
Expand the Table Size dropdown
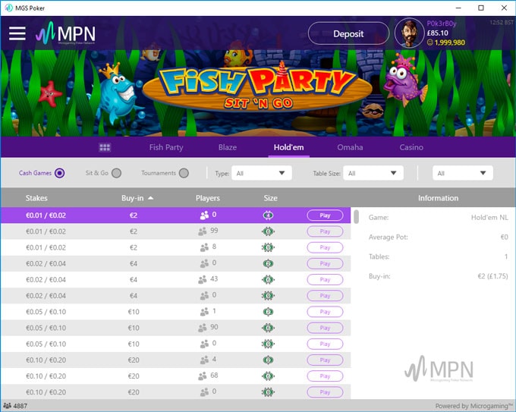pos(373,173)
